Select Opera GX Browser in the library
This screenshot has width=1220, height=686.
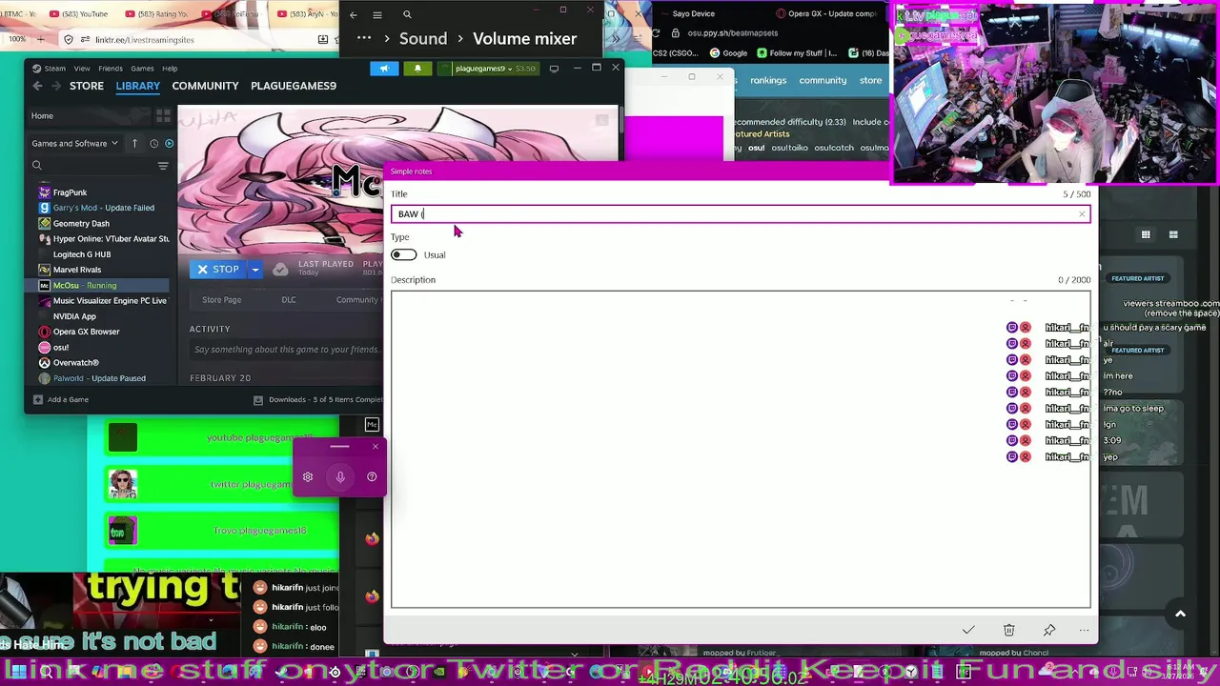coord(86,332)
